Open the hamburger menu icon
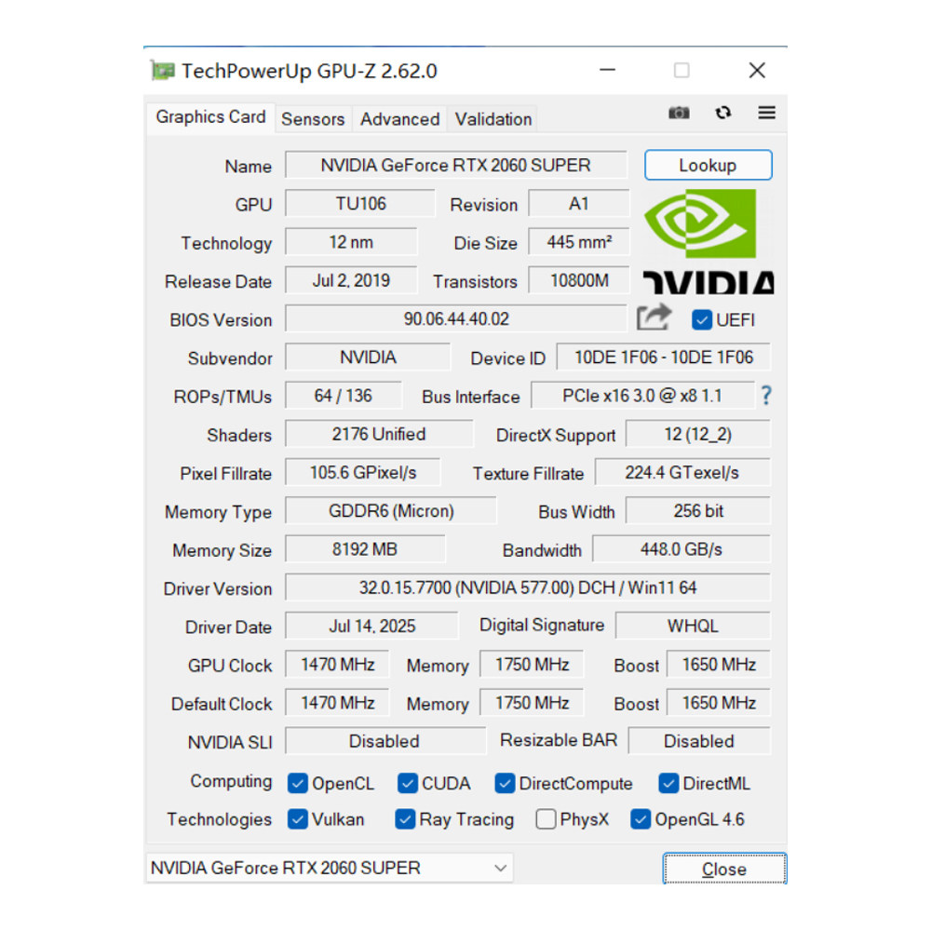The width and height of the screenshot is (931, 931). [x=766, y=113]
